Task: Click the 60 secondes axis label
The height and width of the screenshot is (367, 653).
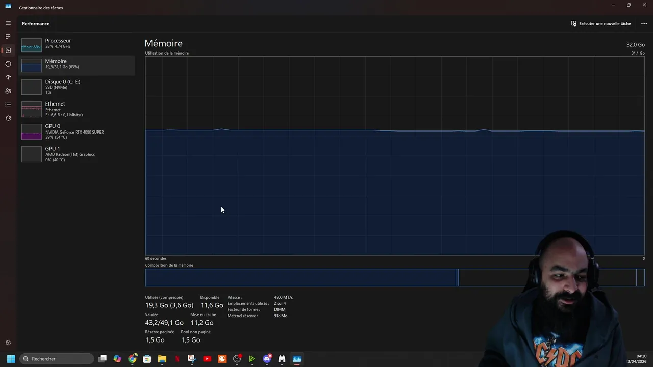Action: 156,258
